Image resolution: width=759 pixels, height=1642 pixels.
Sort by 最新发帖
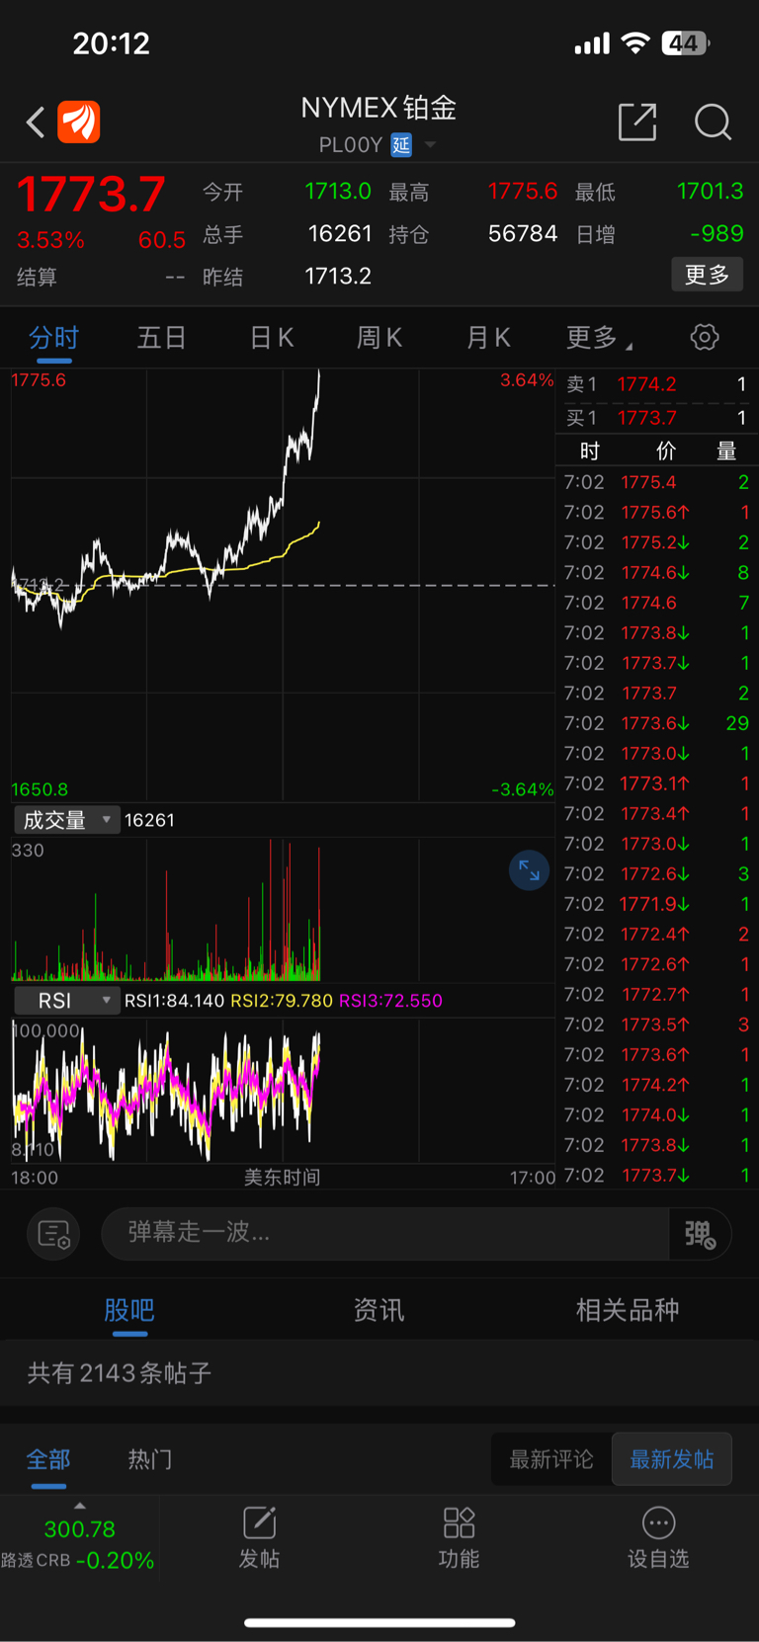672,1459
